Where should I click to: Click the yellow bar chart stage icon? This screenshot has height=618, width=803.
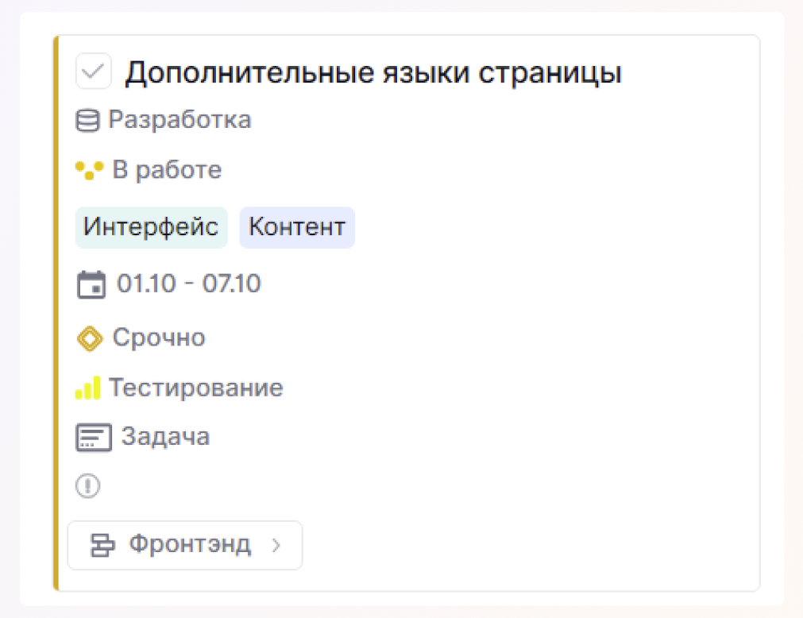click(x=87, y=388)
